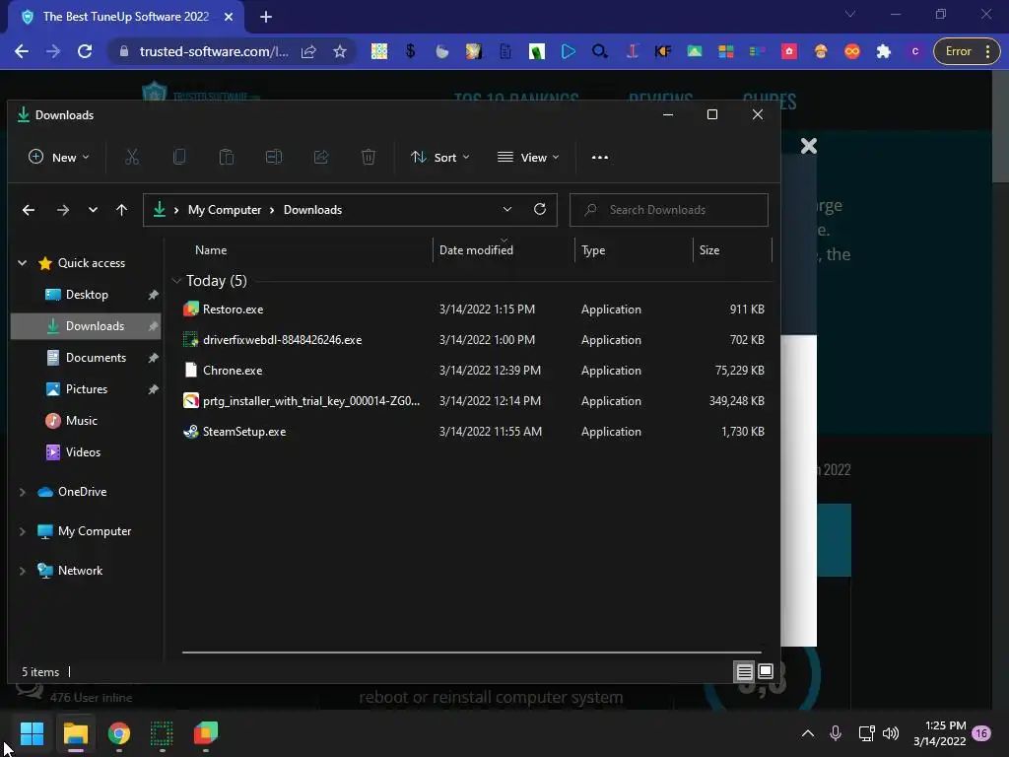Expand the Network tree node

22,571
